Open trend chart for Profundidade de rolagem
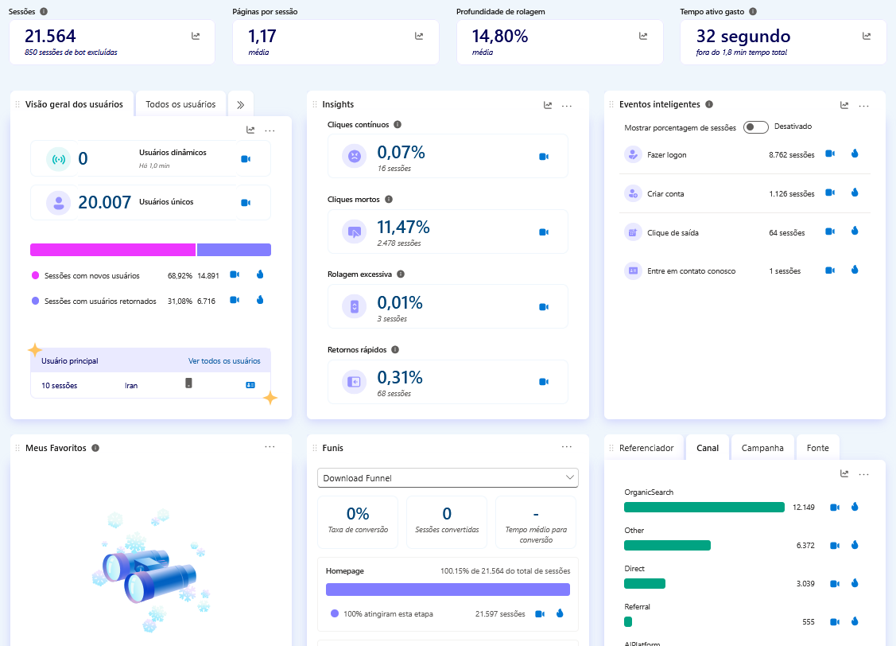Viewport: 896px width, 646px height. click(643, 36)
